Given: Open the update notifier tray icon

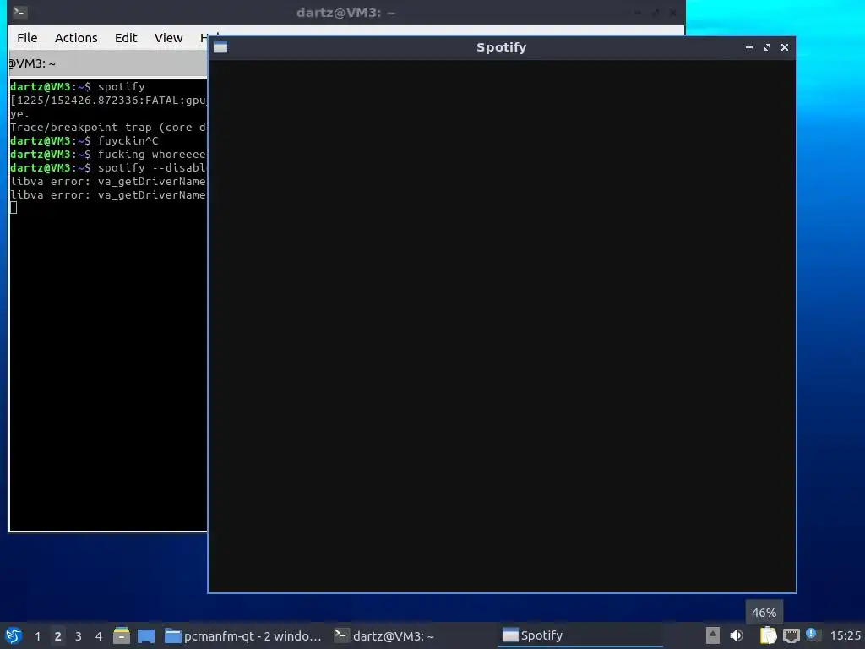Looking at the screenshot, I should point(813,635).
